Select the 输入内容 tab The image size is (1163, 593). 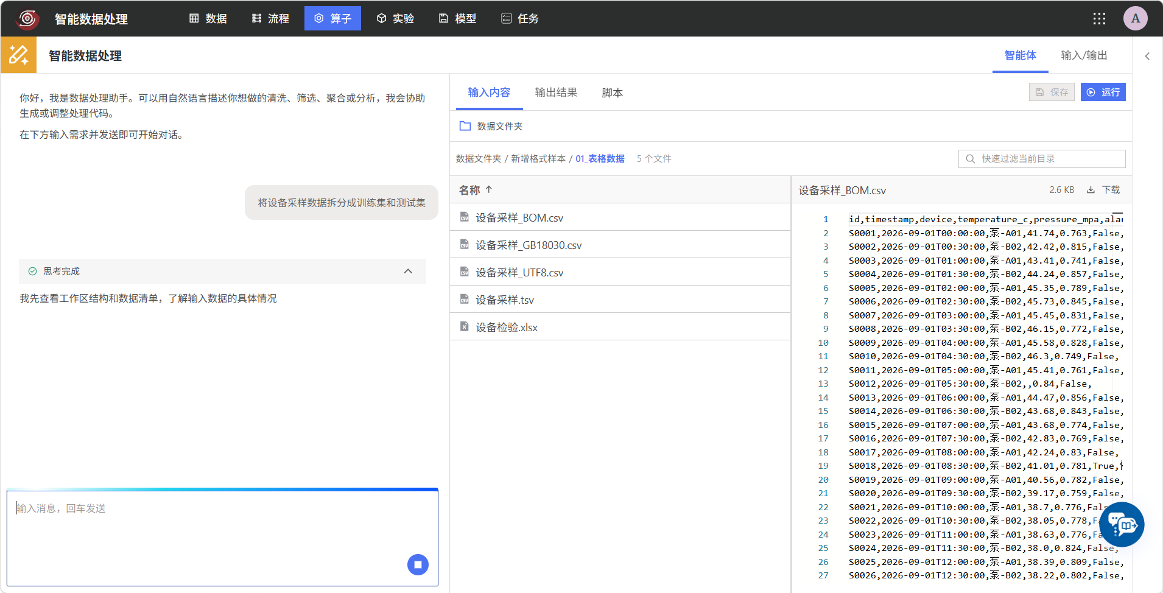(489, 93)
